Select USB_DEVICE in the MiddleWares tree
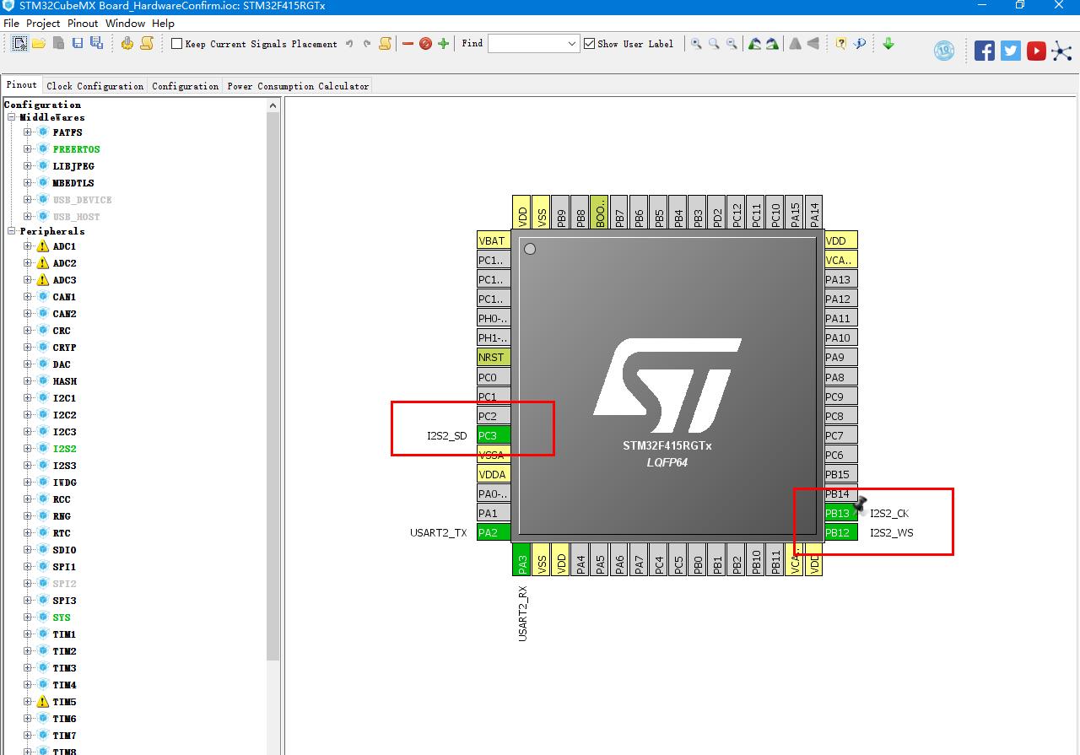This screenshot has width=1080, height=755. [x=82, y=200]
